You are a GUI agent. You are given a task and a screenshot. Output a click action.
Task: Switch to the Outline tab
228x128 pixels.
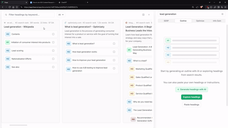tap(183, 21)
